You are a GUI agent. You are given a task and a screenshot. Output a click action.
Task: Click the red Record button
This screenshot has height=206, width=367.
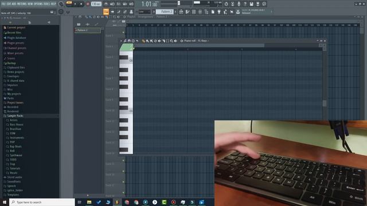click(x=88, y=4)
